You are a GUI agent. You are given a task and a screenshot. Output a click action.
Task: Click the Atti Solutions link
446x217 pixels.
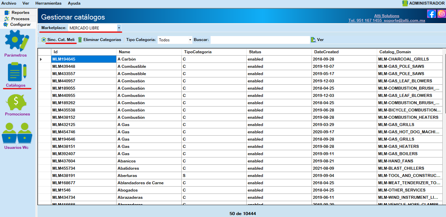coord(386,16)
